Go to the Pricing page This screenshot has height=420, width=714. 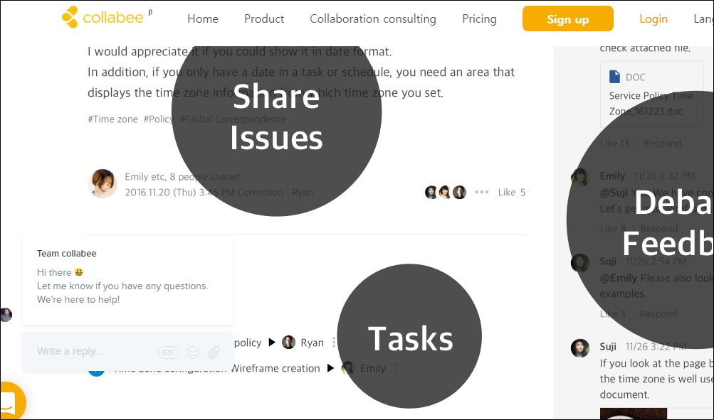tap(479, 18)
